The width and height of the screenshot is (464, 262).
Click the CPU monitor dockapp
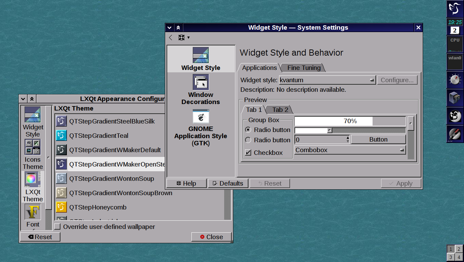pos(455,44)
